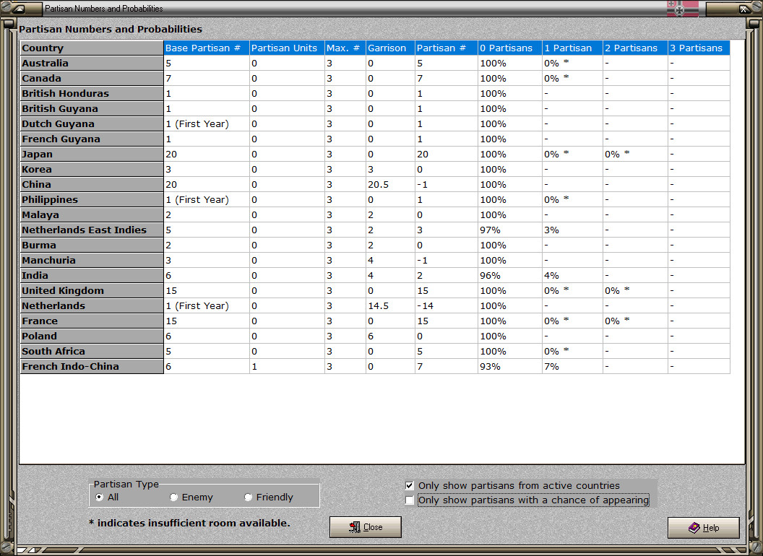Click the Max. # column header
763x556 pixels.
[345, 48]
